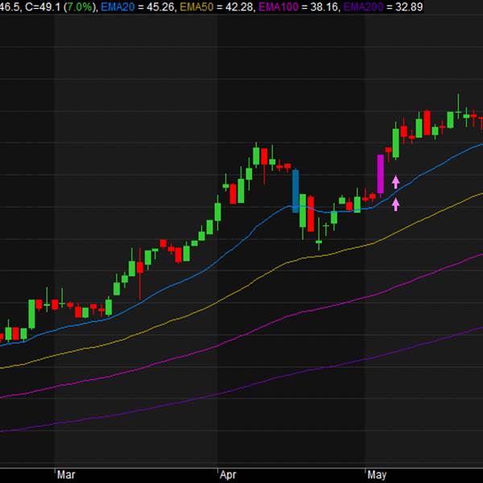The image size is (483, 483).
Task: Select the tall magenta candlestick in May
Action: (x=381, y=174)
